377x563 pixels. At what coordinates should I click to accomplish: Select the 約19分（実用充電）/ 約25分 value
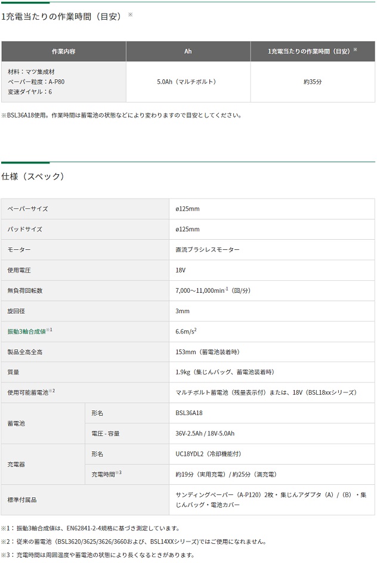(226, 474)
